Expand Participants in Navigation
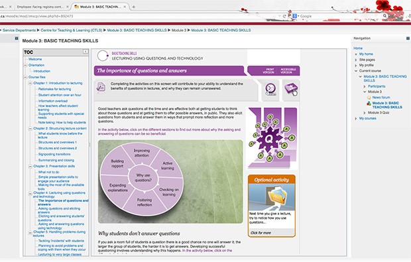 365,87
